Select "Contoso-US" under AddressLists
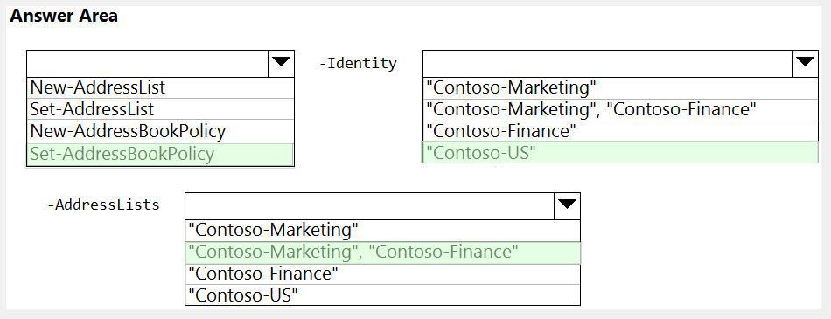 click(382, 295)
